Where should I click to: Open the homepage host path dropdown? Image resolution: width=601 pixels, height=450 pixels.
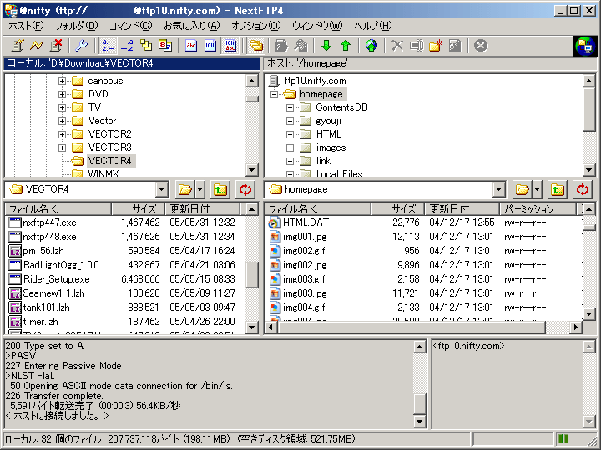498,189
